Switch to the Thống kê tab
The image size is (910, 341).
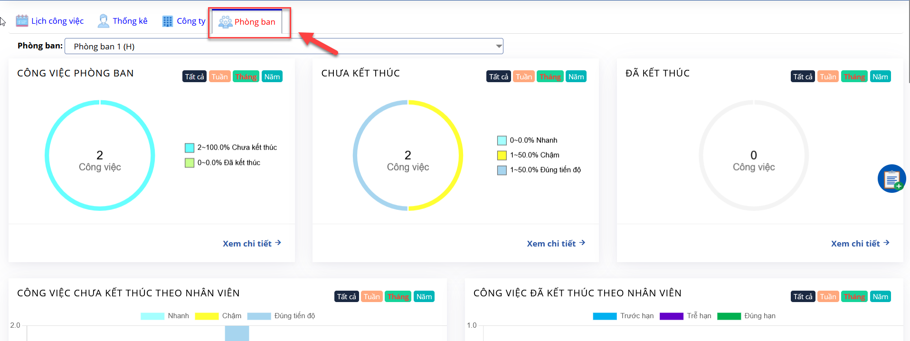(123, 21)
